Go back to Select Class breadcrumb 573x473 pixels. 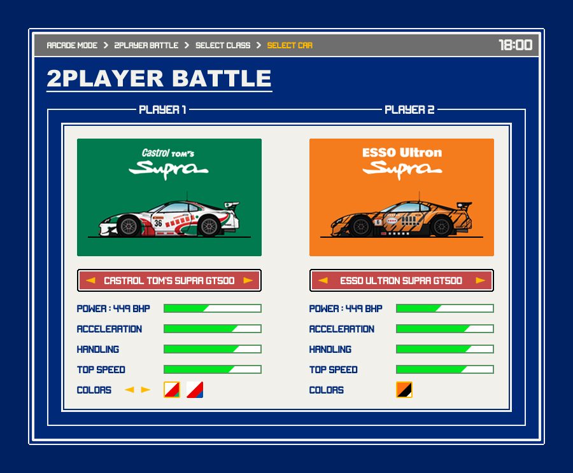coord(223,45)
